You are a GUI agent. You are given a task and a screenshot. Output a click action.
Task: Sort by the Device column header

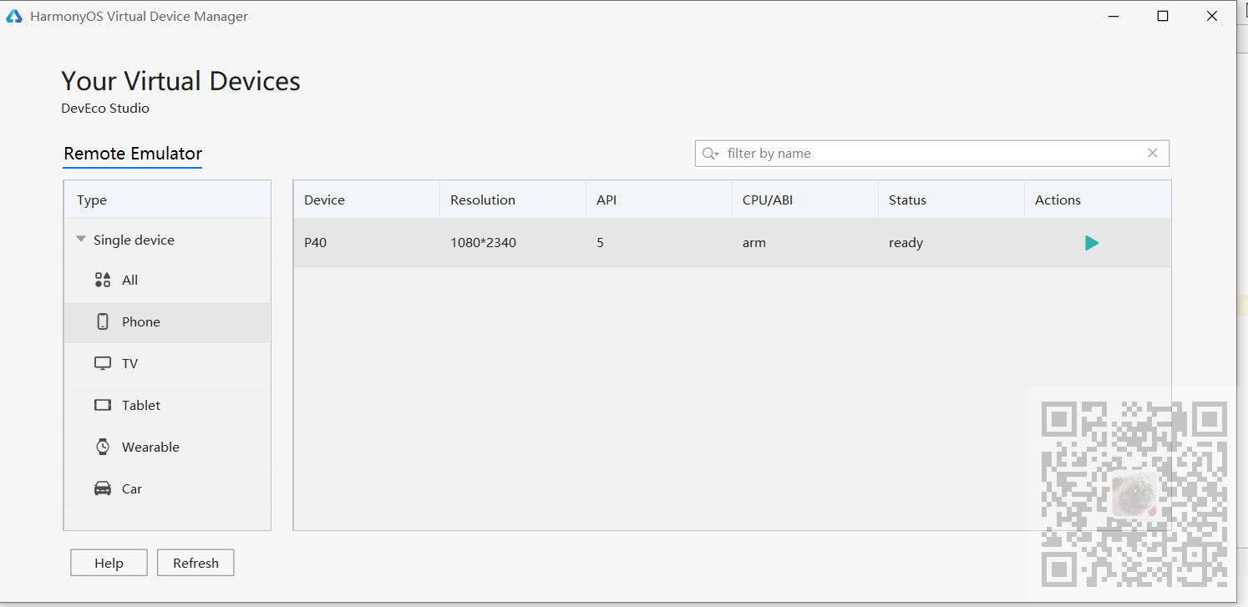pos(367,200)
